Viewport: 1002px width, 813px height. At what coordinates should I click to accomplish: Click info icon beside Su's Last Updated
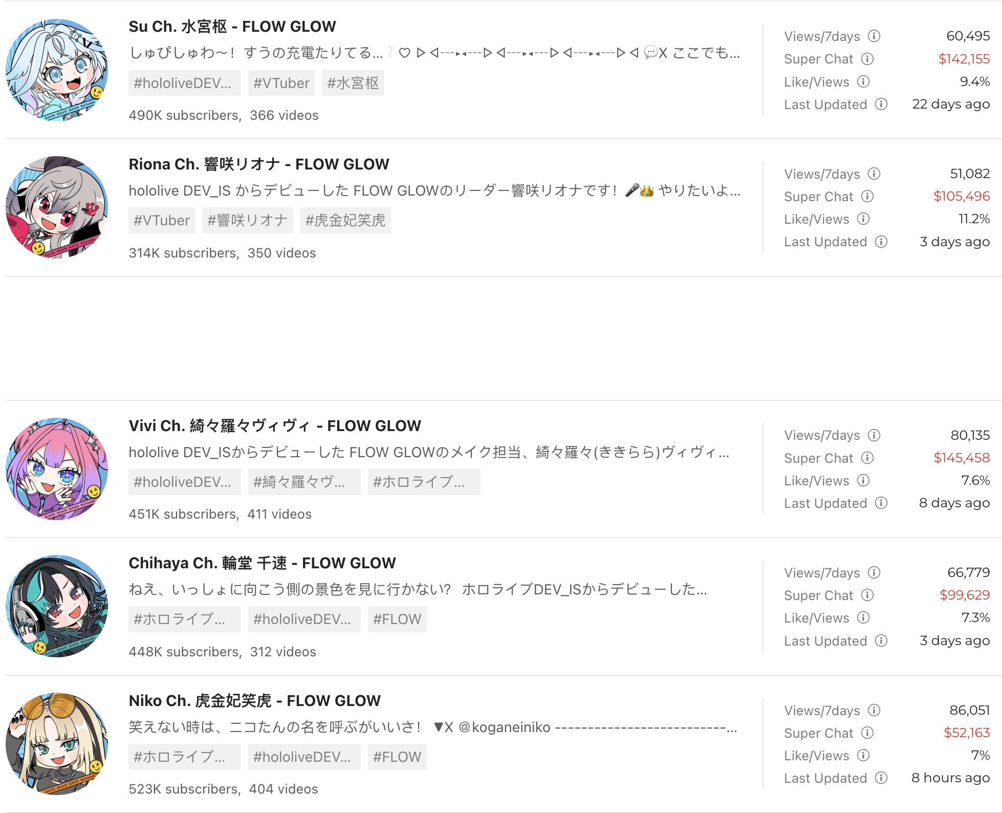coord(881,104)
